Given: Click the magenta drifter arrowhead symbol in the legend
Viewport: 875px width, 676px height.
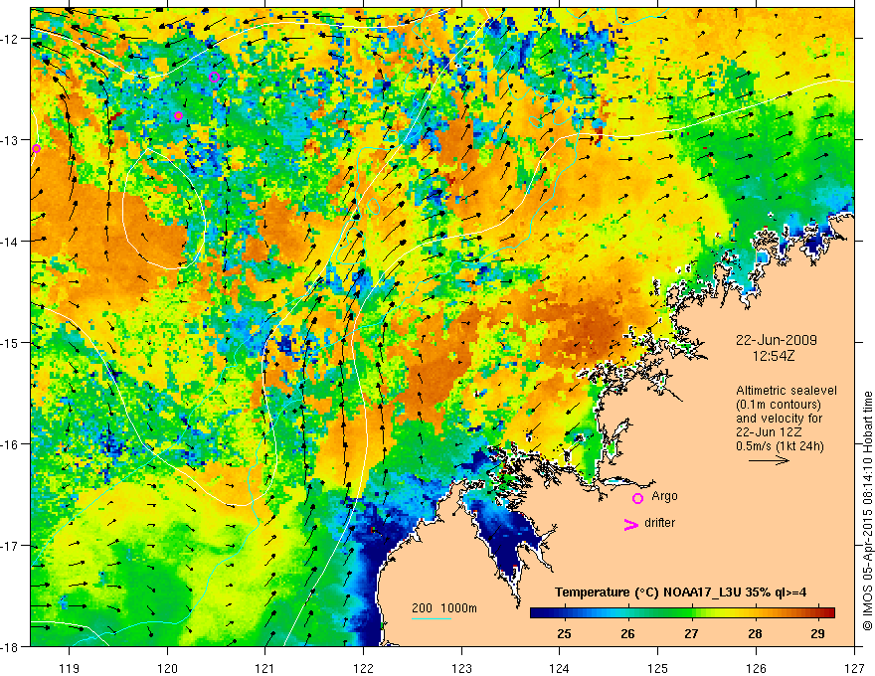Looking at the screenshot, I should pyautogui.click(x=630, y=524).
